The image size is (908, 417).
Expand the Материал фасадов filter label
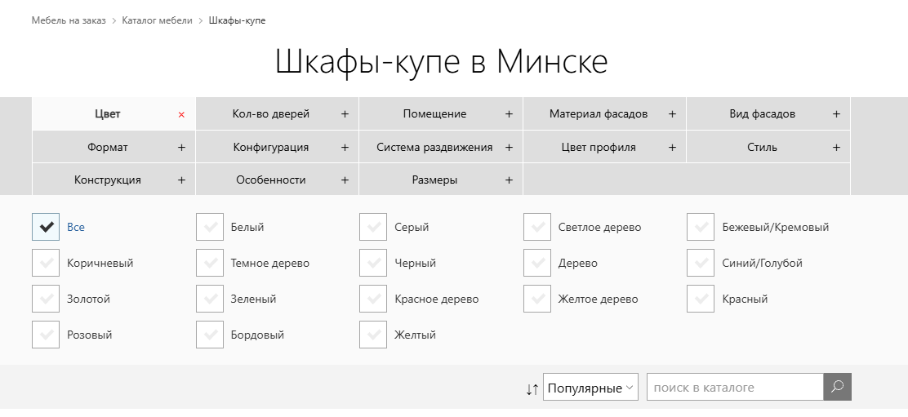[599, 114]
